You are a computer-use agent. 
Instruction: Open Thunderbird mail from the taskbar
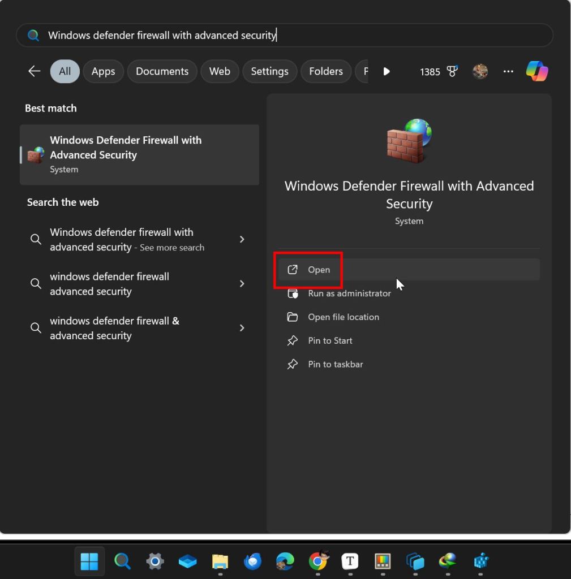[253, 561]
